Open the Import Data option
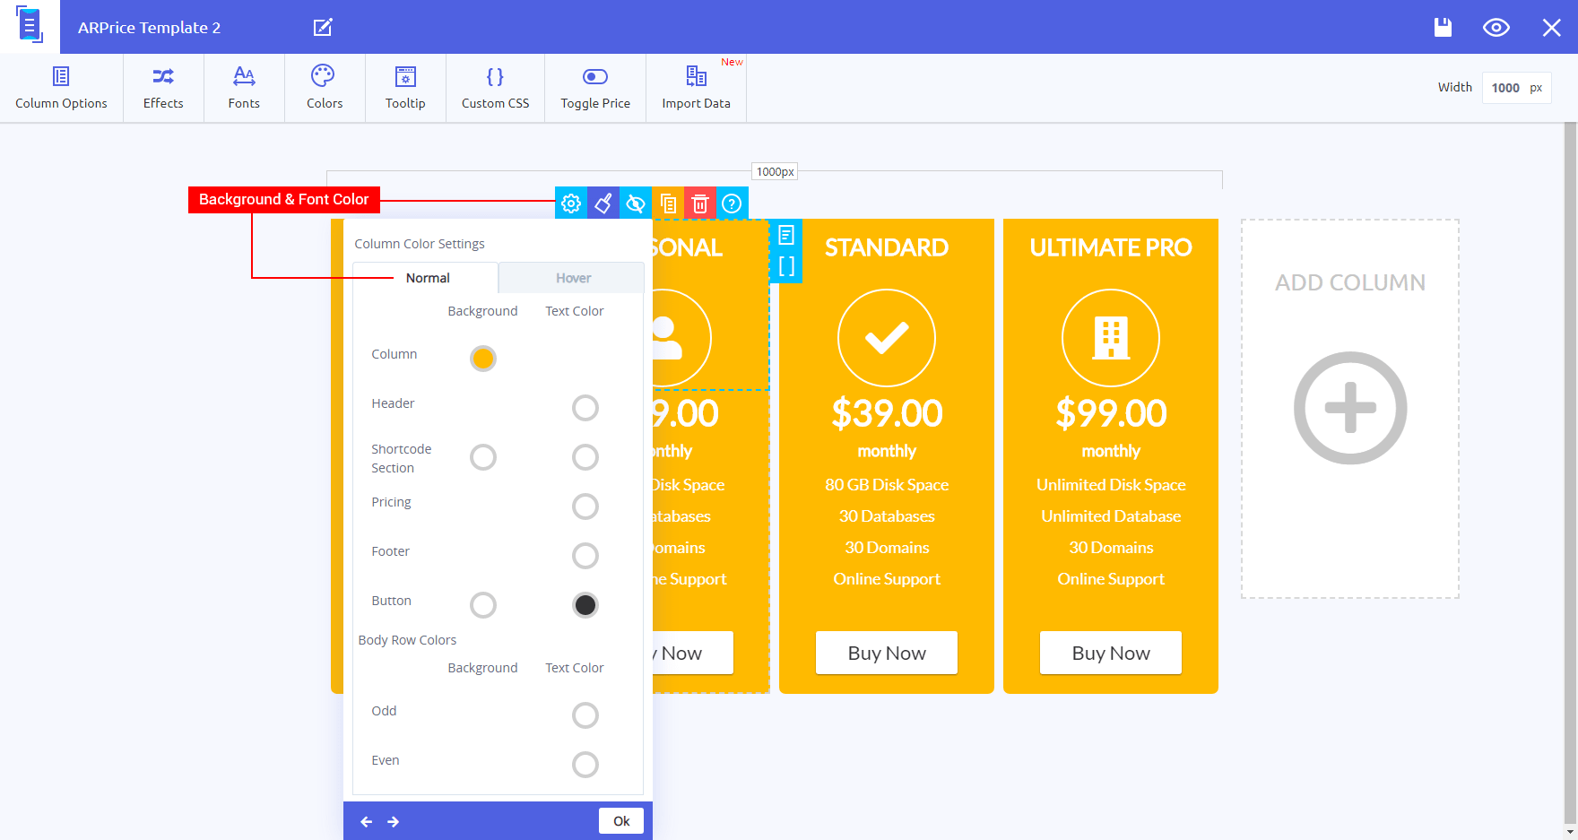 click(x=696, y=88)
